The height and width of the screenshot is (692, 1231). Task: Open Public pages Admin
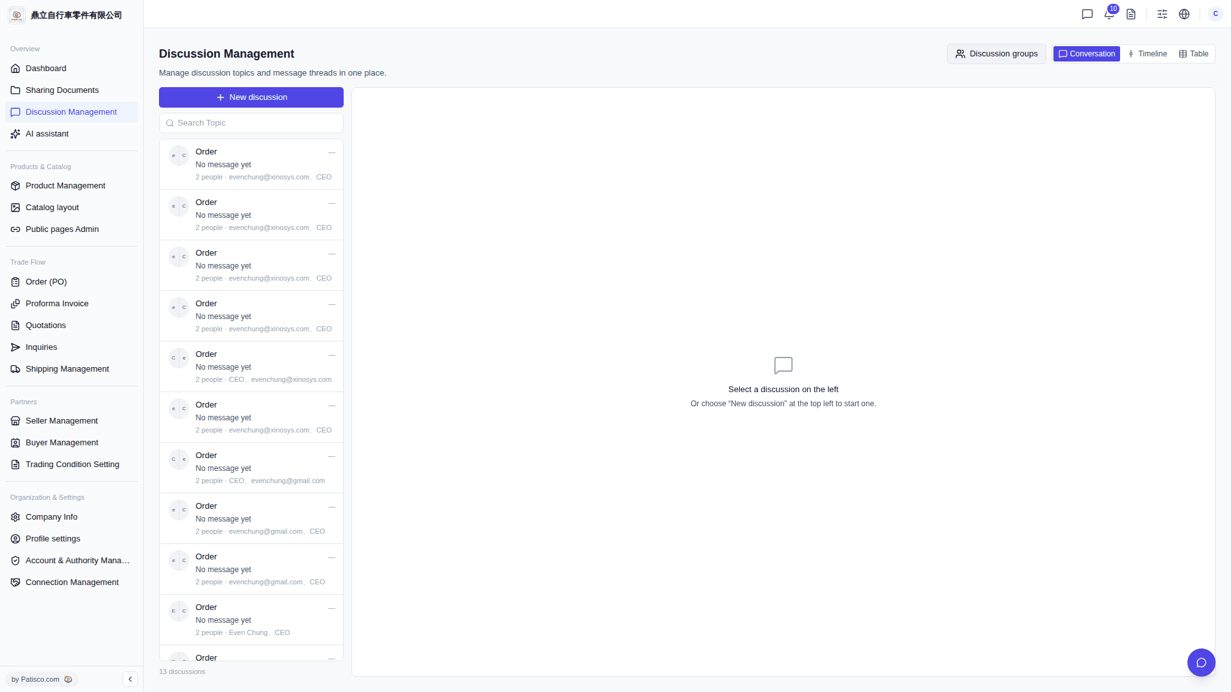pyautogui.click(x=71, y=229)
